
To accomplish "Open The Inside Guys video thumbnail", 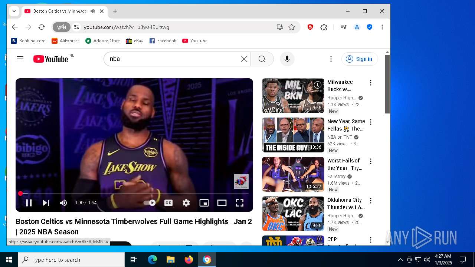I will (293, 135).
